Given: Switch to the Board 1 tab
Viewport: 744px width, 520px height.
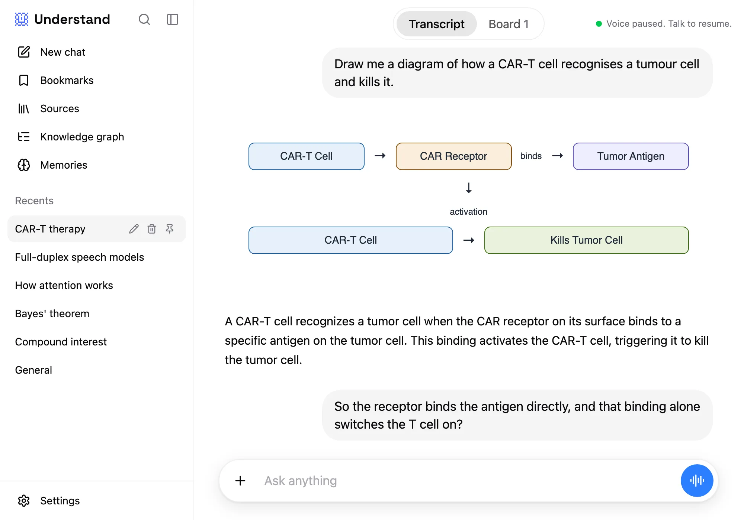Looking at the screenshot, I should pos(509,24).
